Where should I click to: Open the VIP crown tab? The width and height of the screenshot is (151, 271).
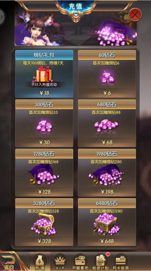point(60,261)
